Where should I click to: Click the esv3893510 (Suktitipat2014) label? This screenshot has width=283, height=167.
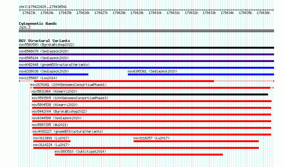[80, 151]
